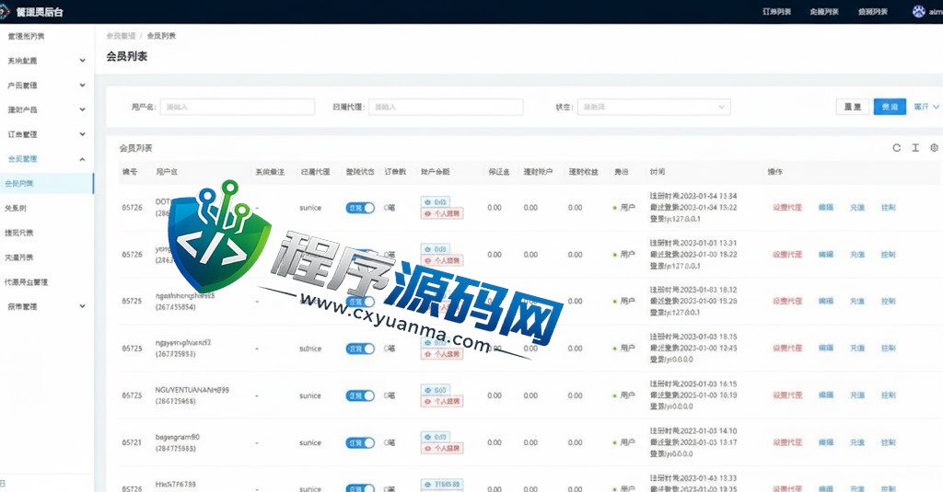The width and height of the screenshot is (943, 492).
Task: Click 用户 identity label in bagengriam90 row
Action: 627,442
